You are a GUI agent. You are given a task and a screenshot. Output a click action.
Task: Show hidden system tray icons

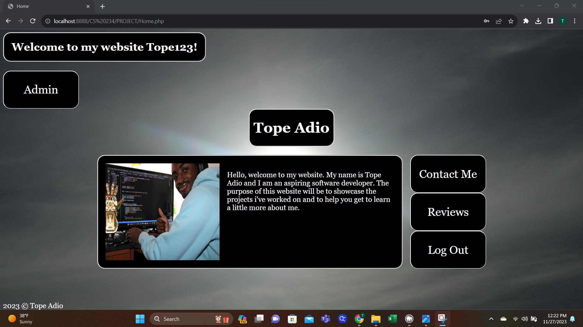point(491,319)
